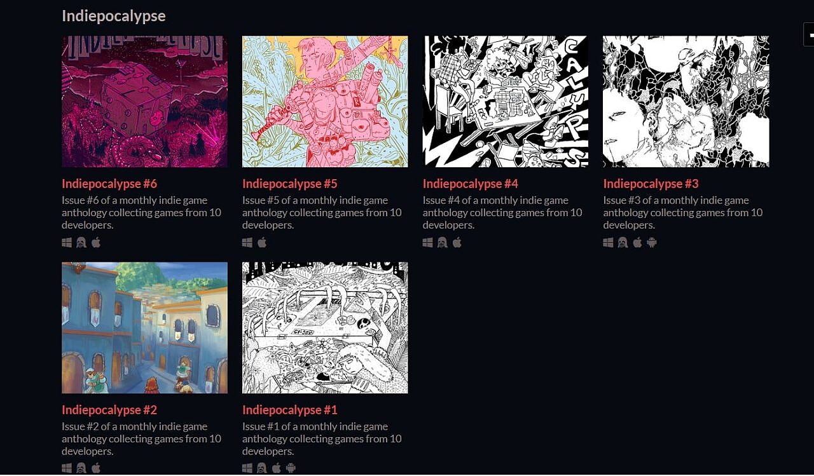Open the Indiepocalypse #5 title link
Screen dimensions: 814x476
click(x=290, y=184)
